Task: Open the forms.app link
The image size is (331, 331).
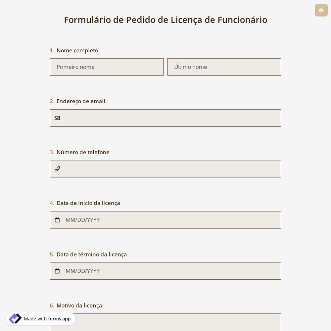Action: click(59, 319)
